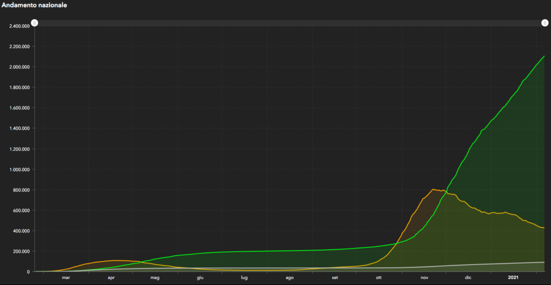Click the 'mag' month axis label
The width and height of the screenshot is (551, 285).
[155, 277]
